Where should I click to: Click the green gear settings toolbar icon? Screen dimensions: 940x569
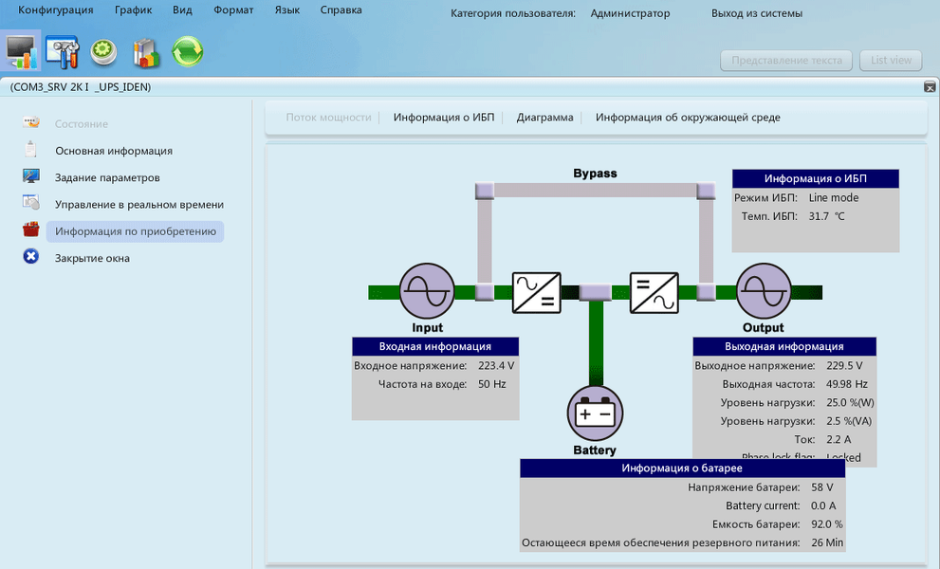tap(103, 52)
